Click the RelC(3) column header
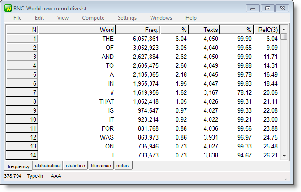The height and width of the screenshot is (192, 301). pos(267,30)
